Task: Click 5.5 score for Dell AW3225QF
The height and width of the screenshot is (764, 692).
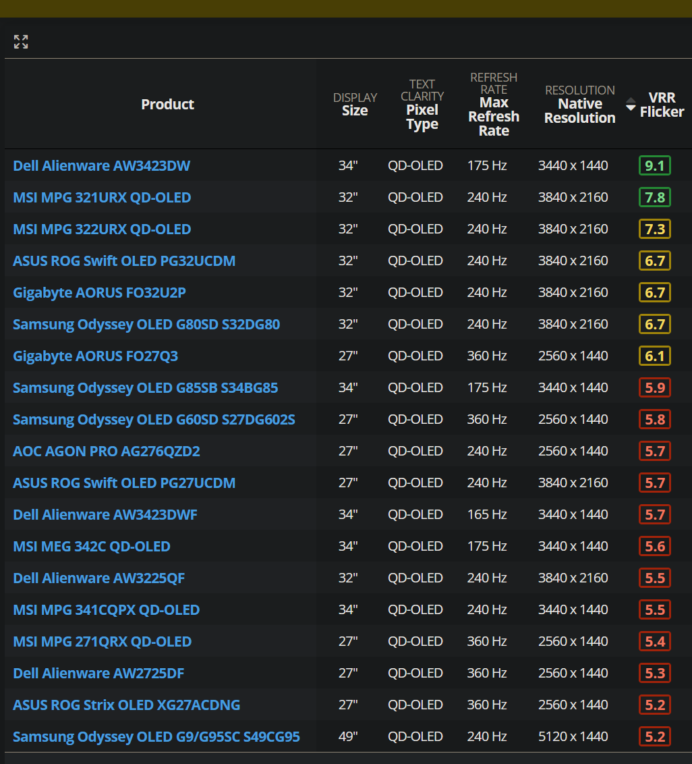Action: [654, 578]
